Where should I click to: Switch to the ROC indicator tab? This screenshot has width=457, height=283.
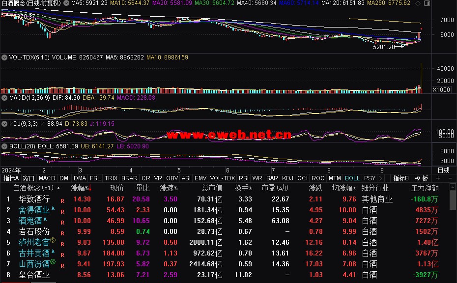pos(317,178)
